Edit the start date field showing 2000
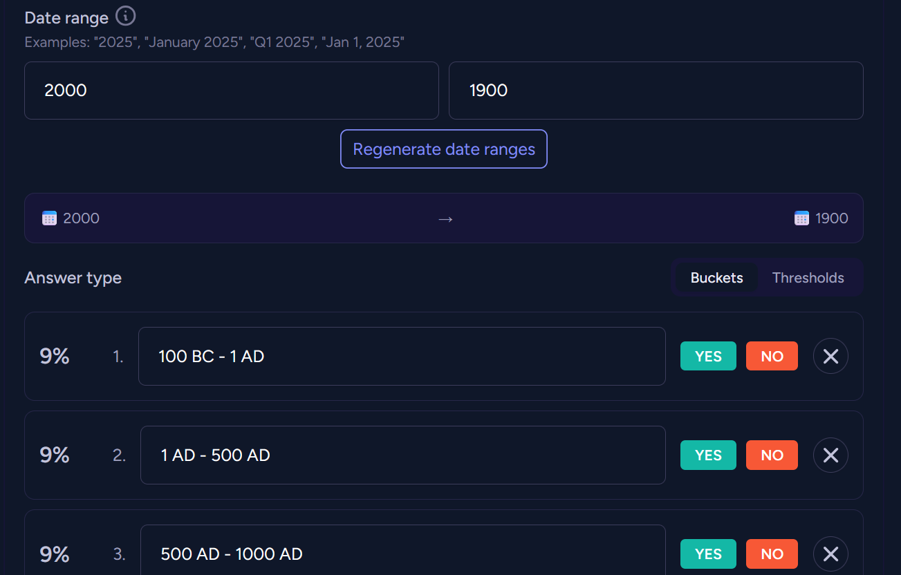 [232, 91]
